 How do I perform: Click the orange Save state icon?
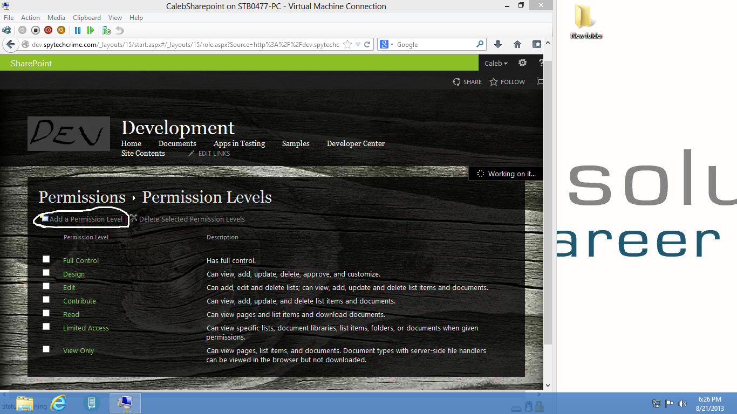tap(61, 30)
